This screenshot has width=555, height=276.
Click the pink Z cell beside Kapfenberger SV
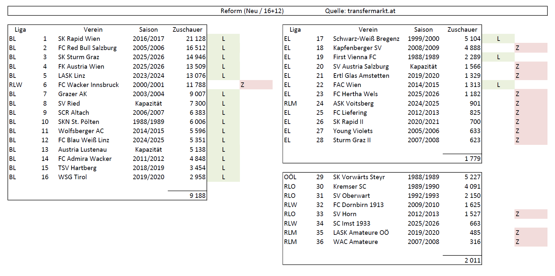click(530, 48)
